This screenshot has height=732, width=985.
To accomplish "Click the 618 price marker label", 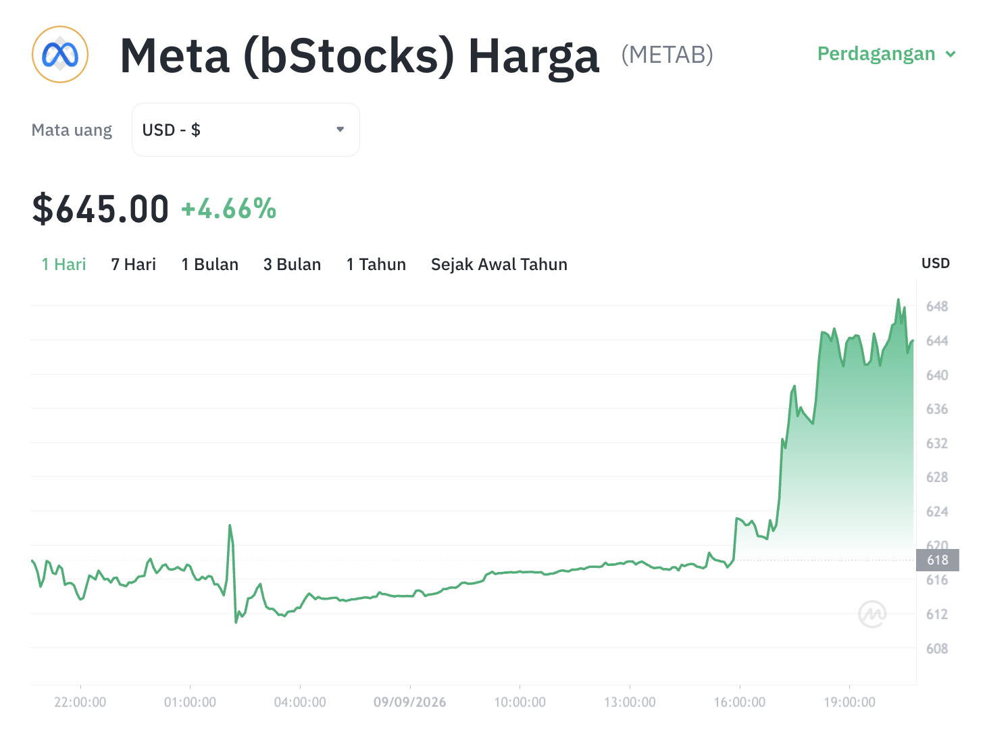I will [x=938, y=560].
